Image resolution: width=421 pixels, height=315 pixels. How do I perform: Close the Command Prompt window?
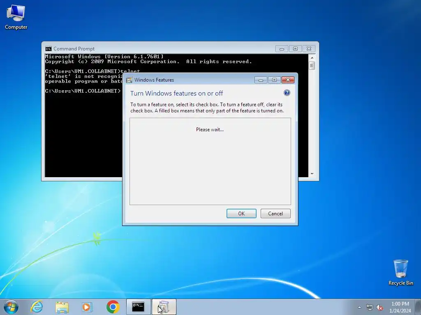[309, 48]
